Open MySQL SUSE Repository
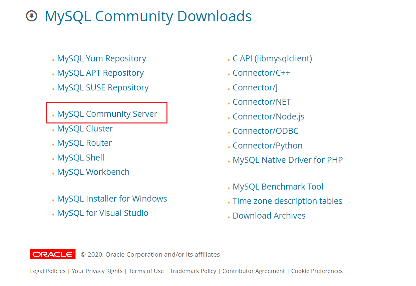Image resolution: width=416 pixels, height=286 pixels. click(x=103, y=87)
